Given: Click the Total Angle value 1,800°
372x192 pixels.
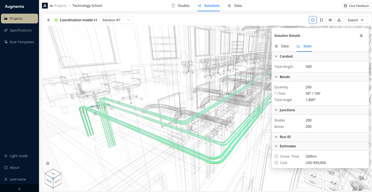Looking at the screenshot, I should tap(311, 100).
